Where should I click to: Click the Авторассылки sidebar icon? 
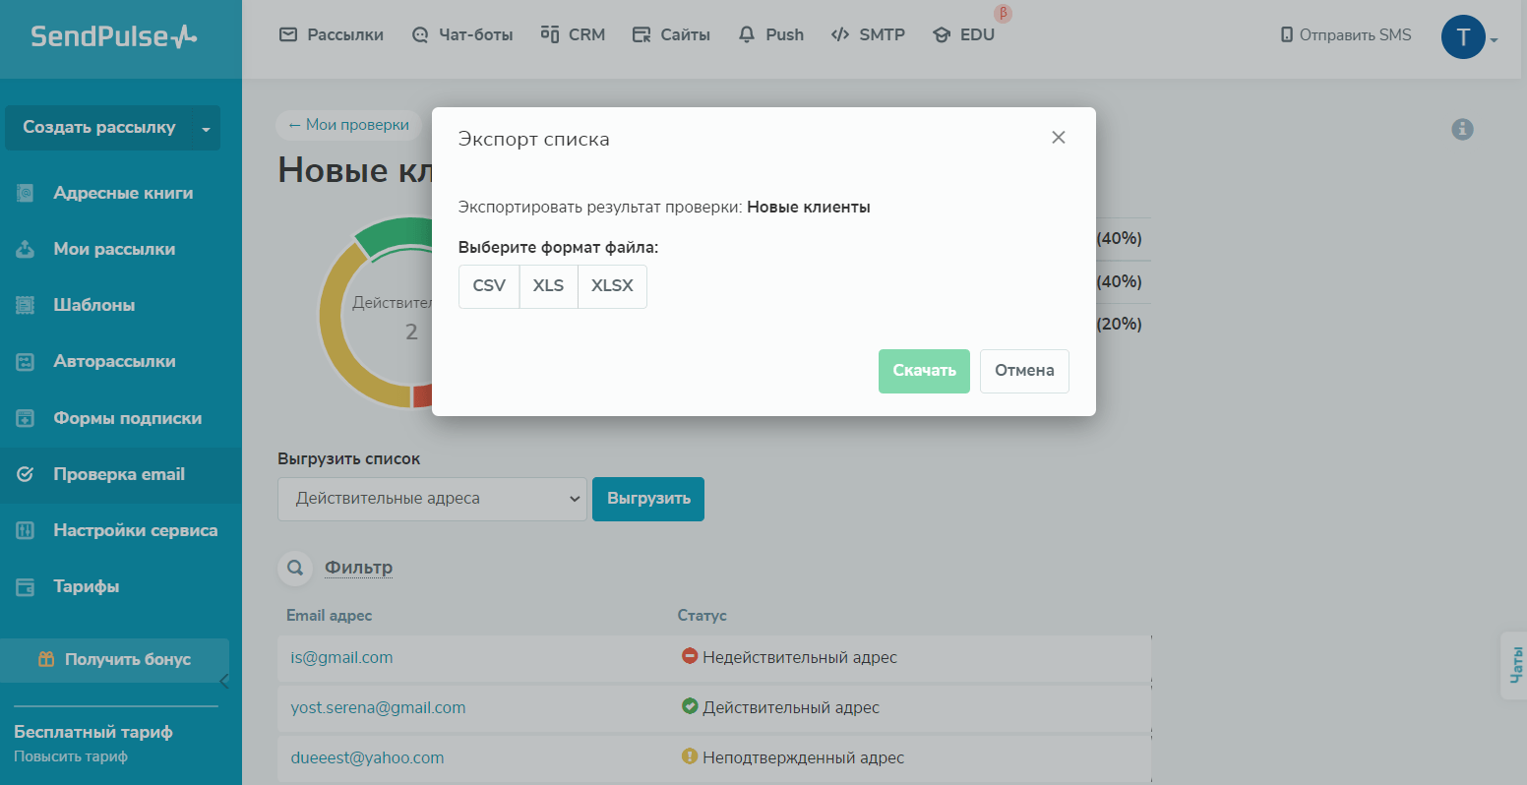(26, 362)
